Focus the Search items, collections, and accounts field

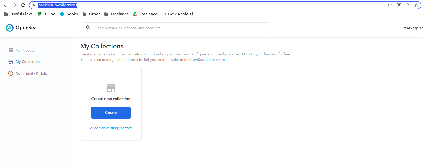(x=176, y=28)
